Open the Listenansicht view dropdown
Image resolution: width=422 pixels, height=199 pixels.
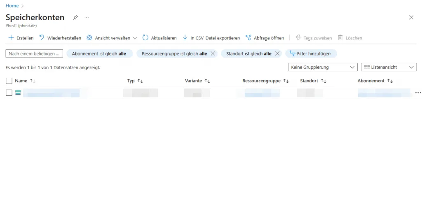[389, 67]
